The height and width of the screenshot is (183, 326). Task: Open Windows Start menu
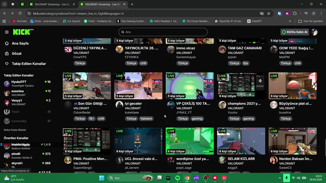click(102, 178)
